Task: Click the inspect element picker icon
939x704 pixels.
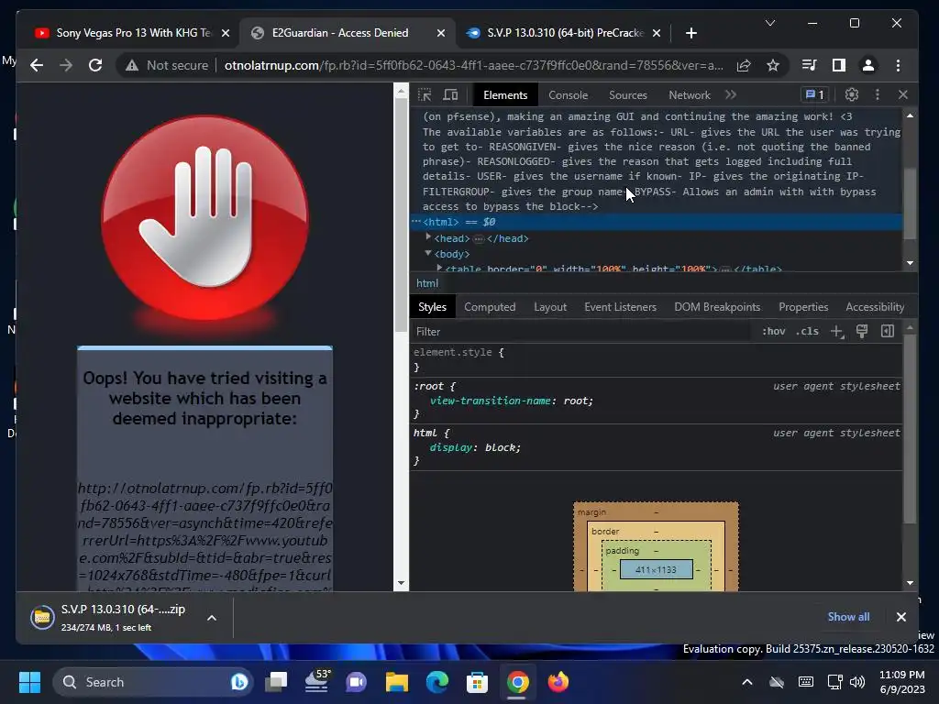Action: click(425, 94)
